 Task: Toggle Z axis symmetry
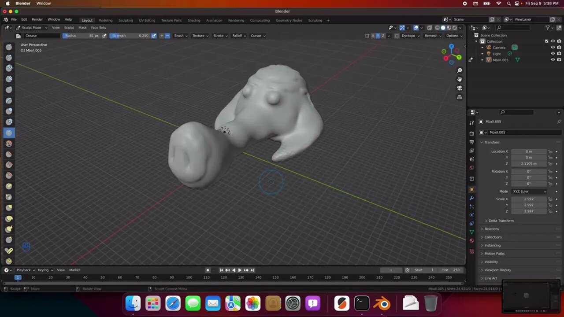(x=383, y=36)
